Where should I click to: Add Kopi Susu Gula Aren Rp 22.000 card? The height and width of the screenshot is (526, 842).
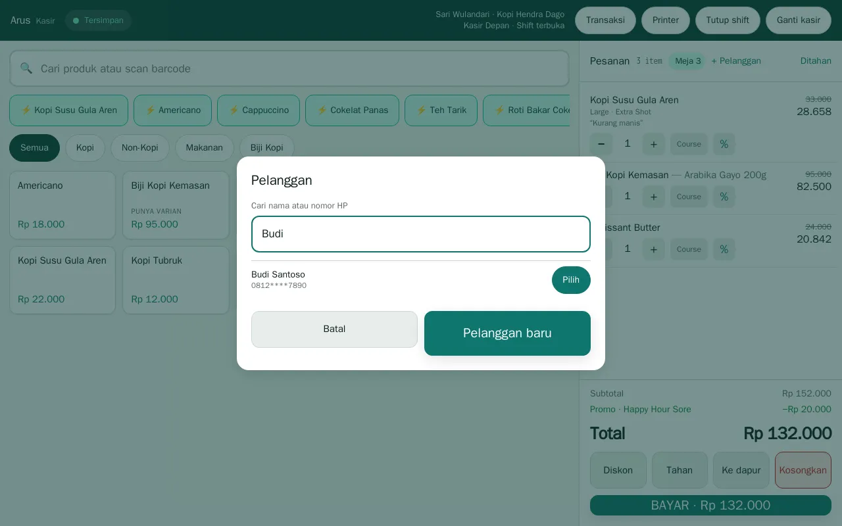click(x=62, y=280)
